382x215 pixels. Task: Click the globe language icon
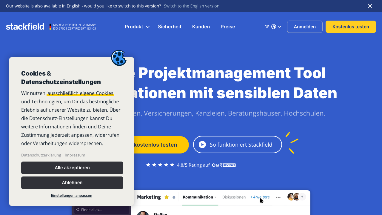pos(274,27)
